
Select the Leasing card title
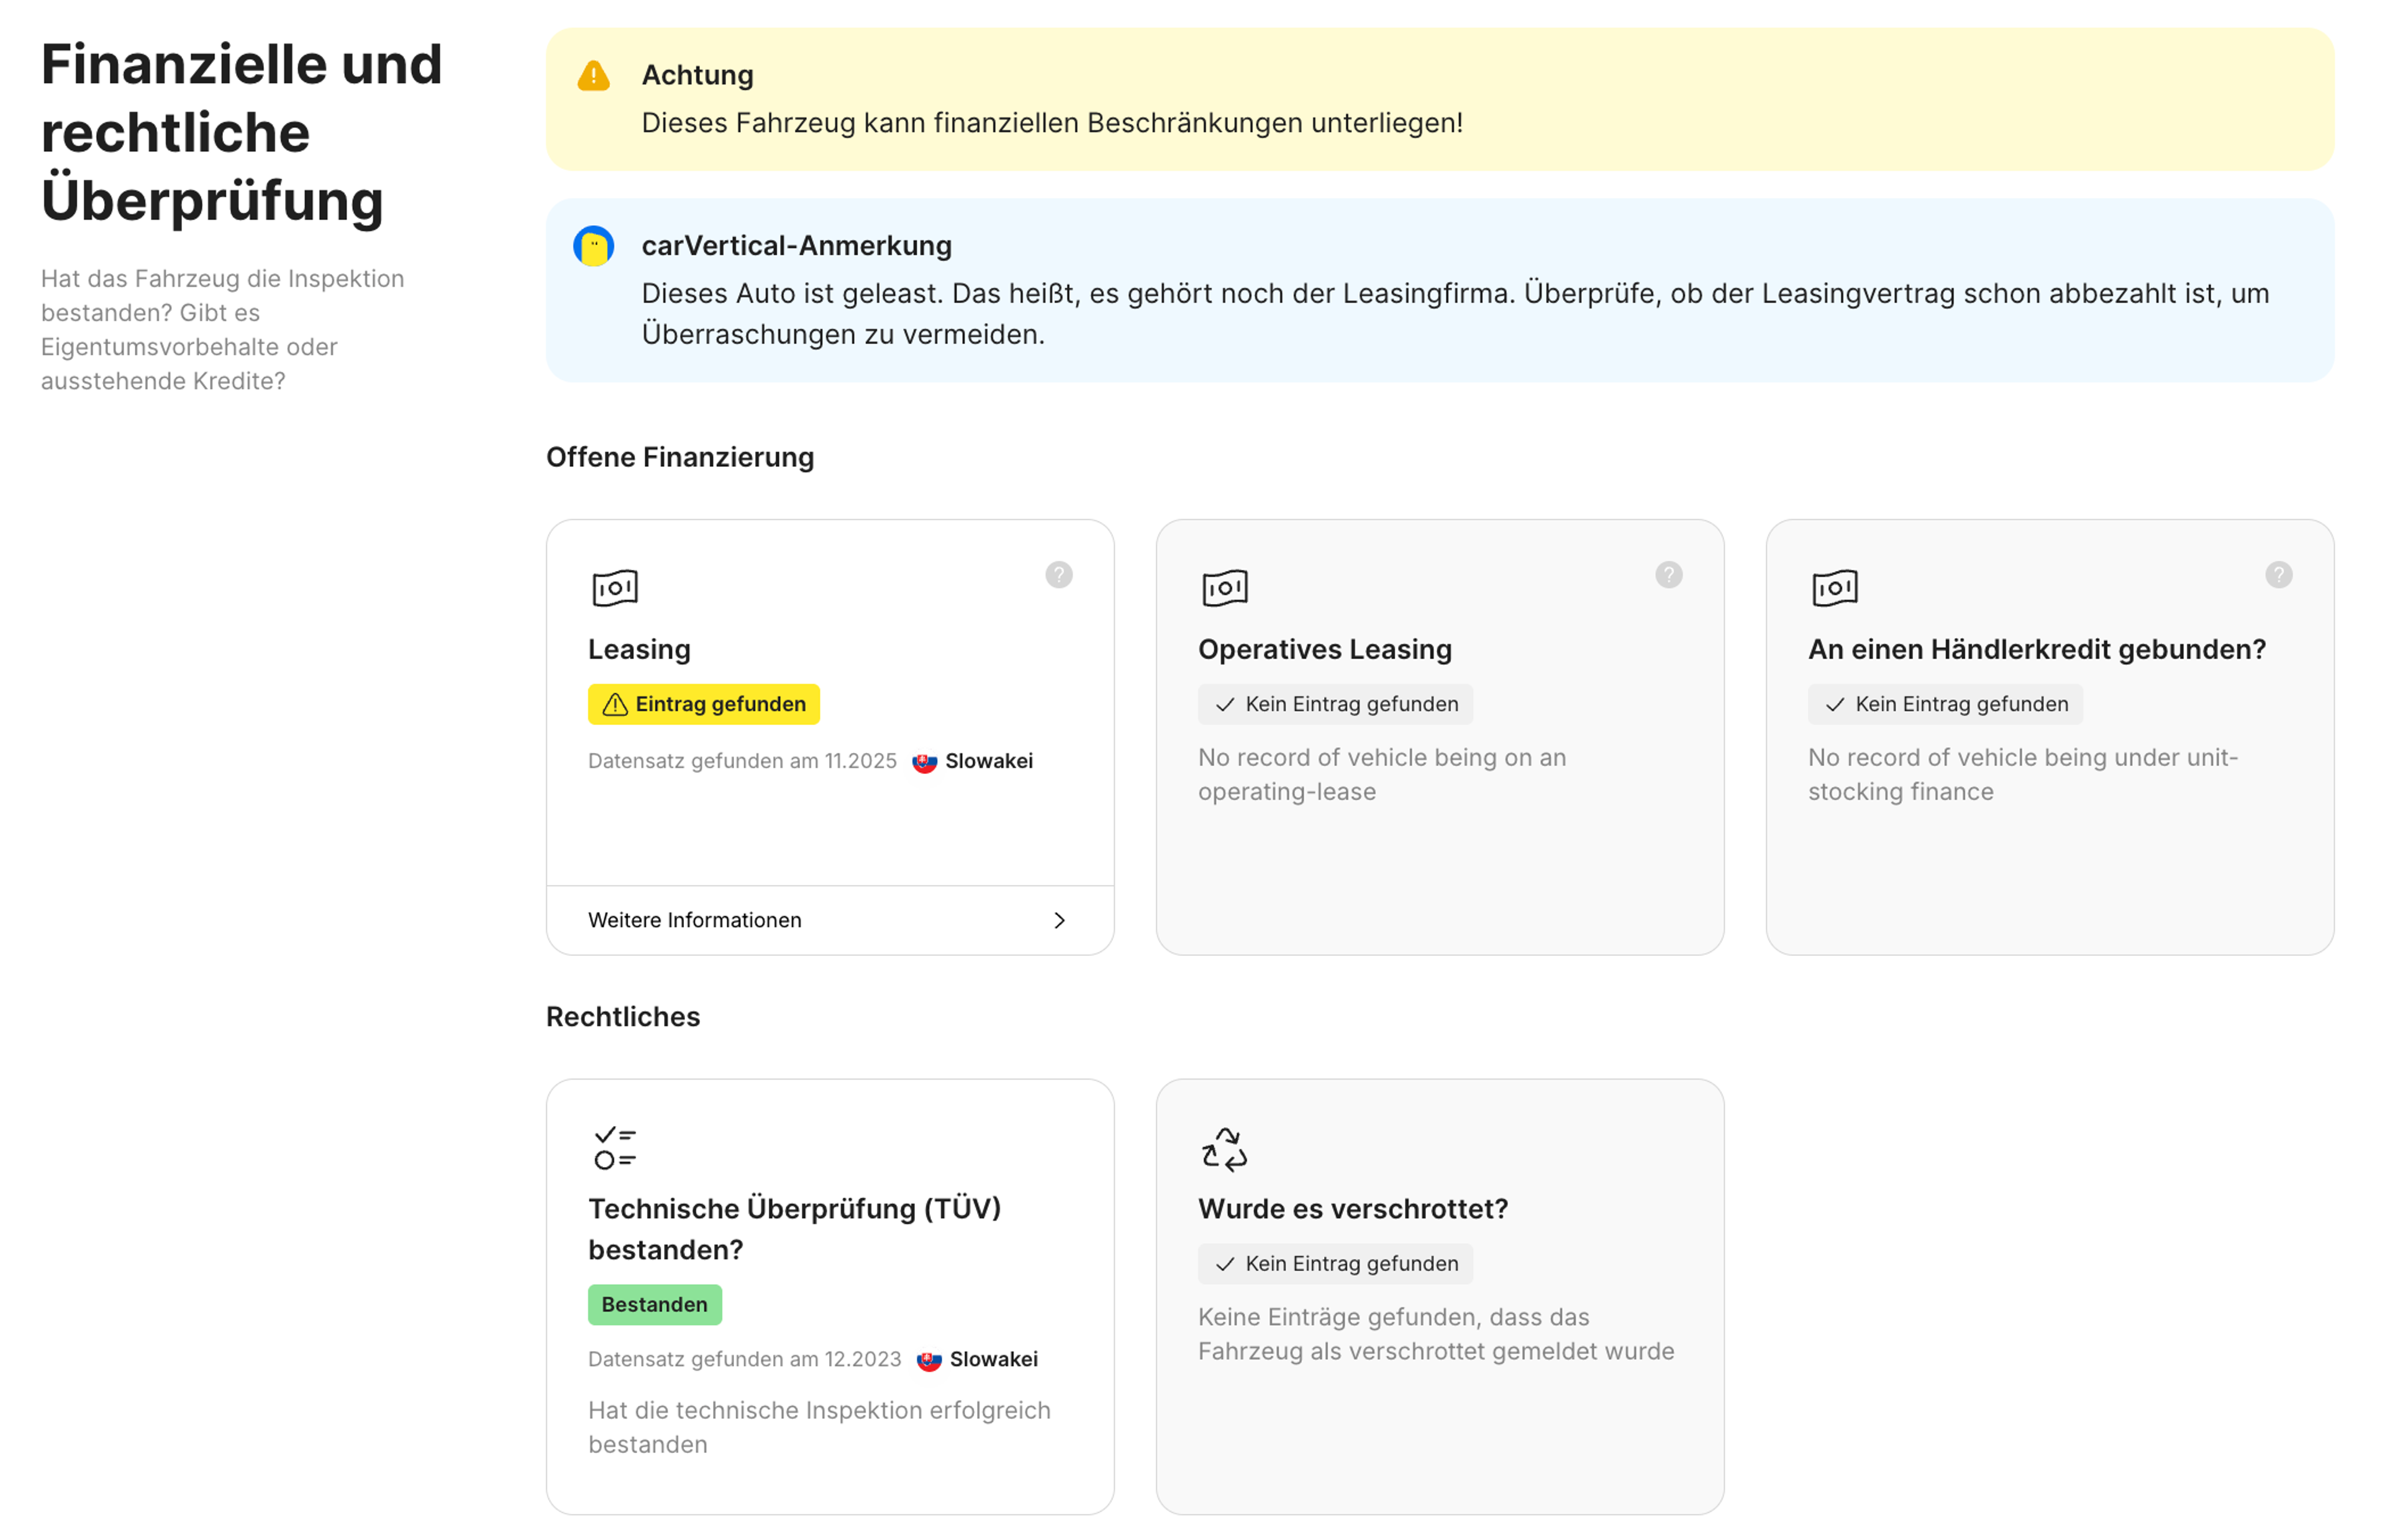639,649
